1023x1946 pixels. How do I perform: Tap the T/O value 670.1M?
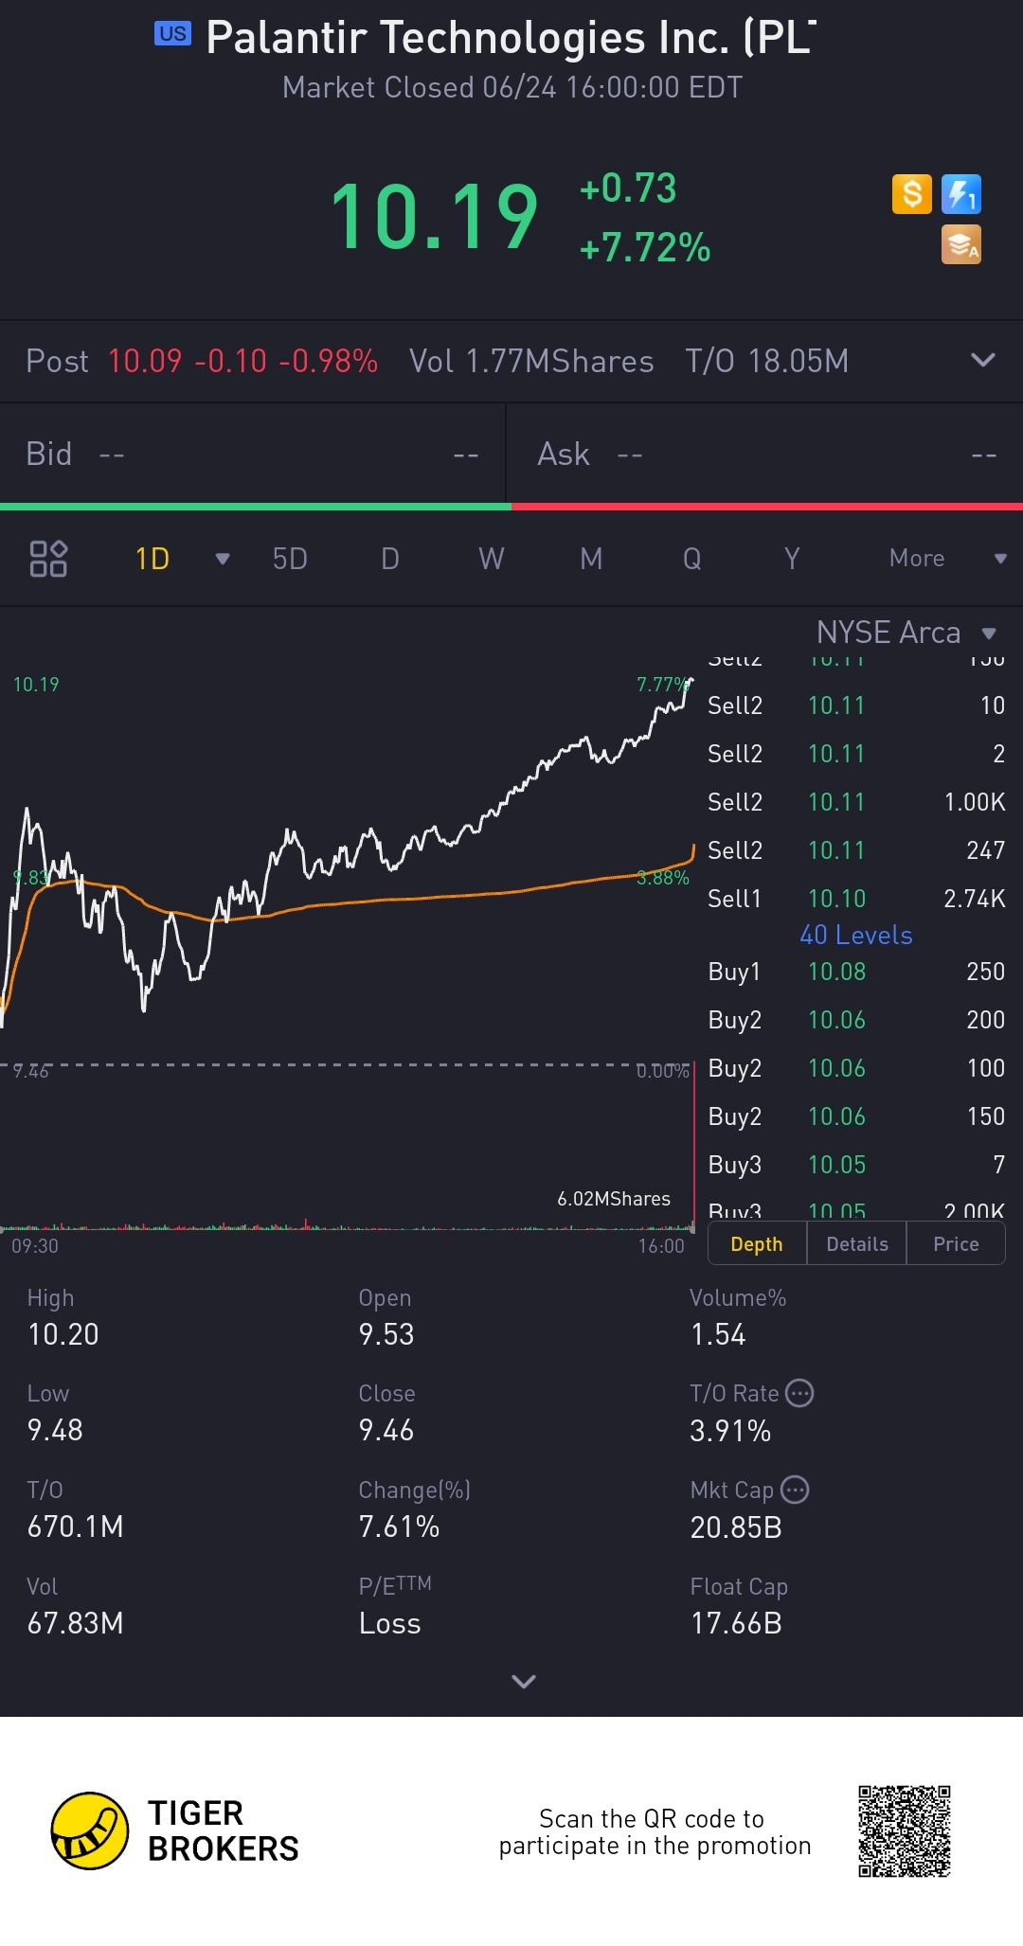(x=76, y=1526)
